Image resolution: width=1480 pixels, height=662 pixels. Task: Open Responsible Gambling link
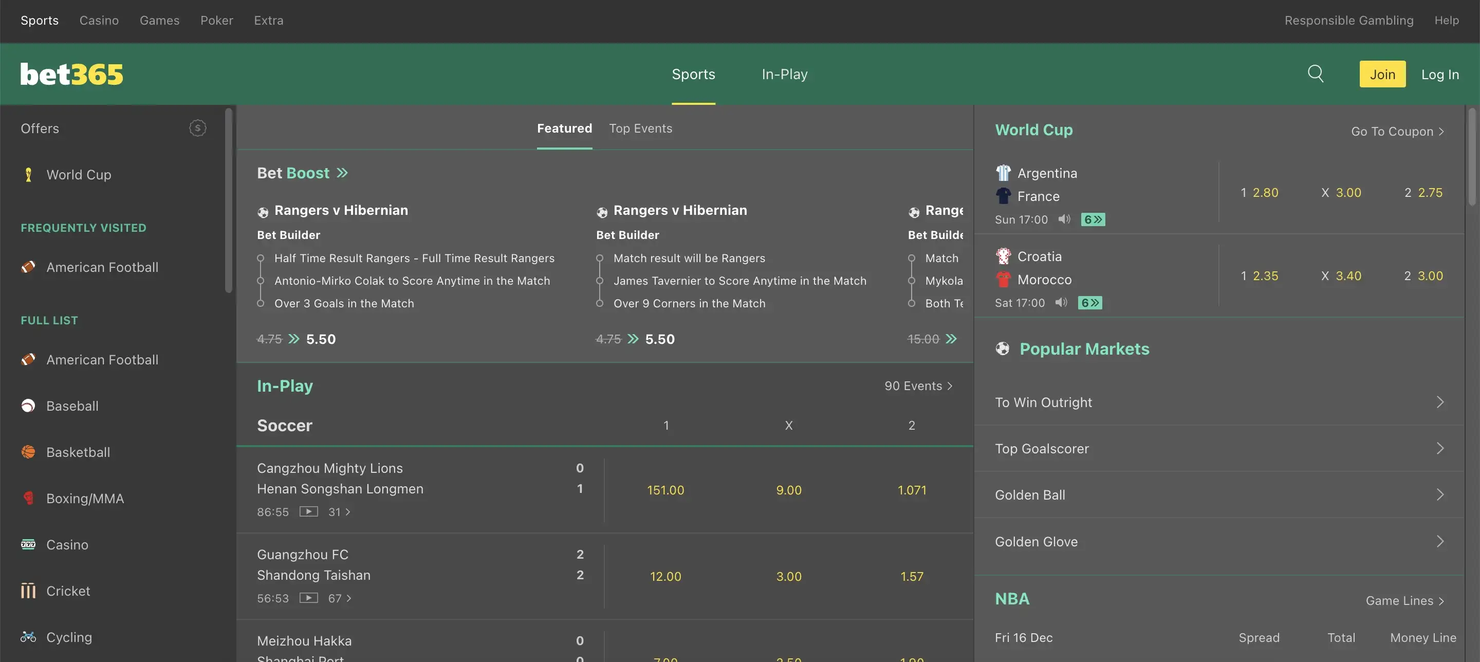1349,21
